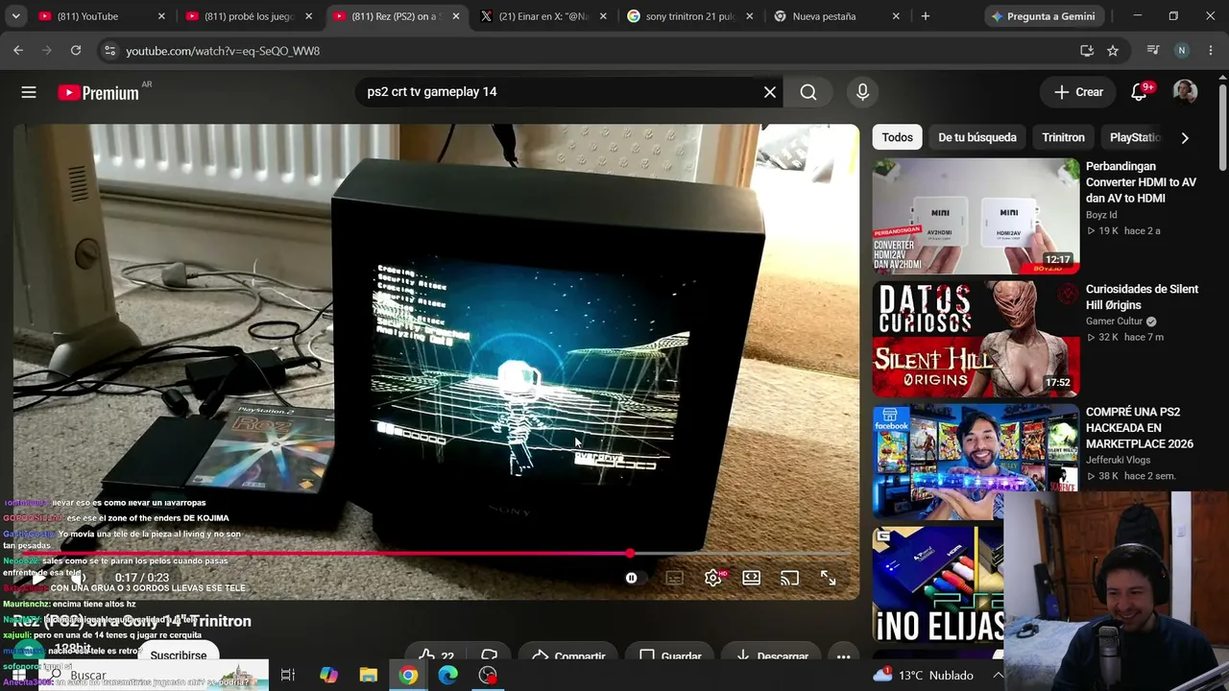Click the 'Guardar' save button

[670, 656]
